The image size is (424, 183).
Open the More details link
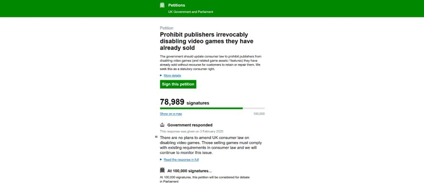[x=172, y=76]
